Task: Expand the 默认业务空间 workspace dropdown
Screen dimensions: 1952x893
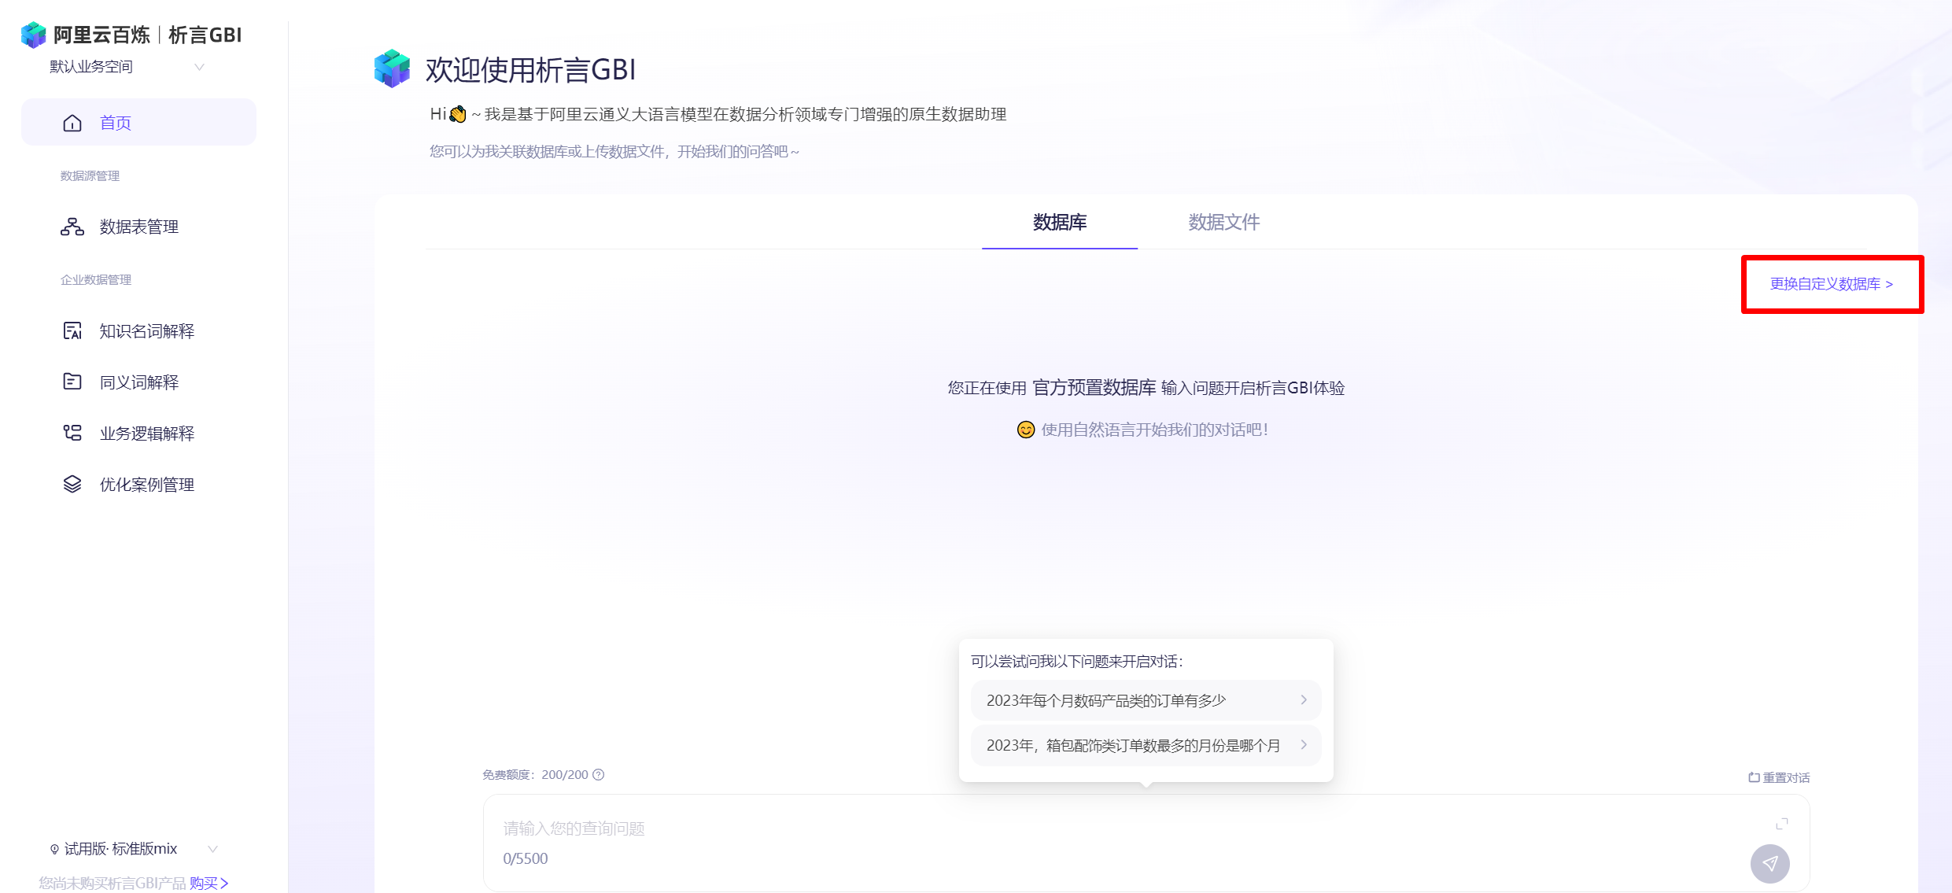Action: pyautogui.click(x=199, y=67)
